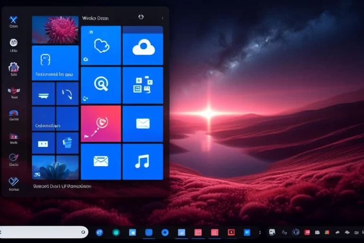This screenshot has width=364, height=243.
Task: Open the small tile with two-dot rectangle icon
Action: pyautogui.click(x=44, y=143)
